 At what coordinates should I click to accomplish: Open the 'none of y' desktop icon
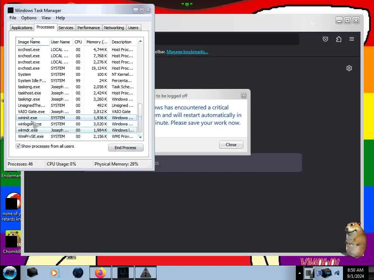tap(11, 207)
